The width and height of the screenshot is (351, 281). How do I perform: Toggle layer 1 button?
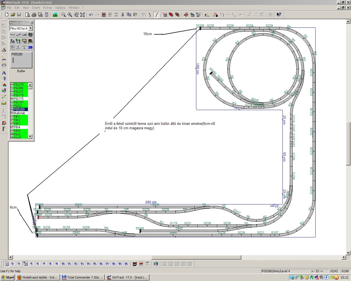tap(7, 264)
